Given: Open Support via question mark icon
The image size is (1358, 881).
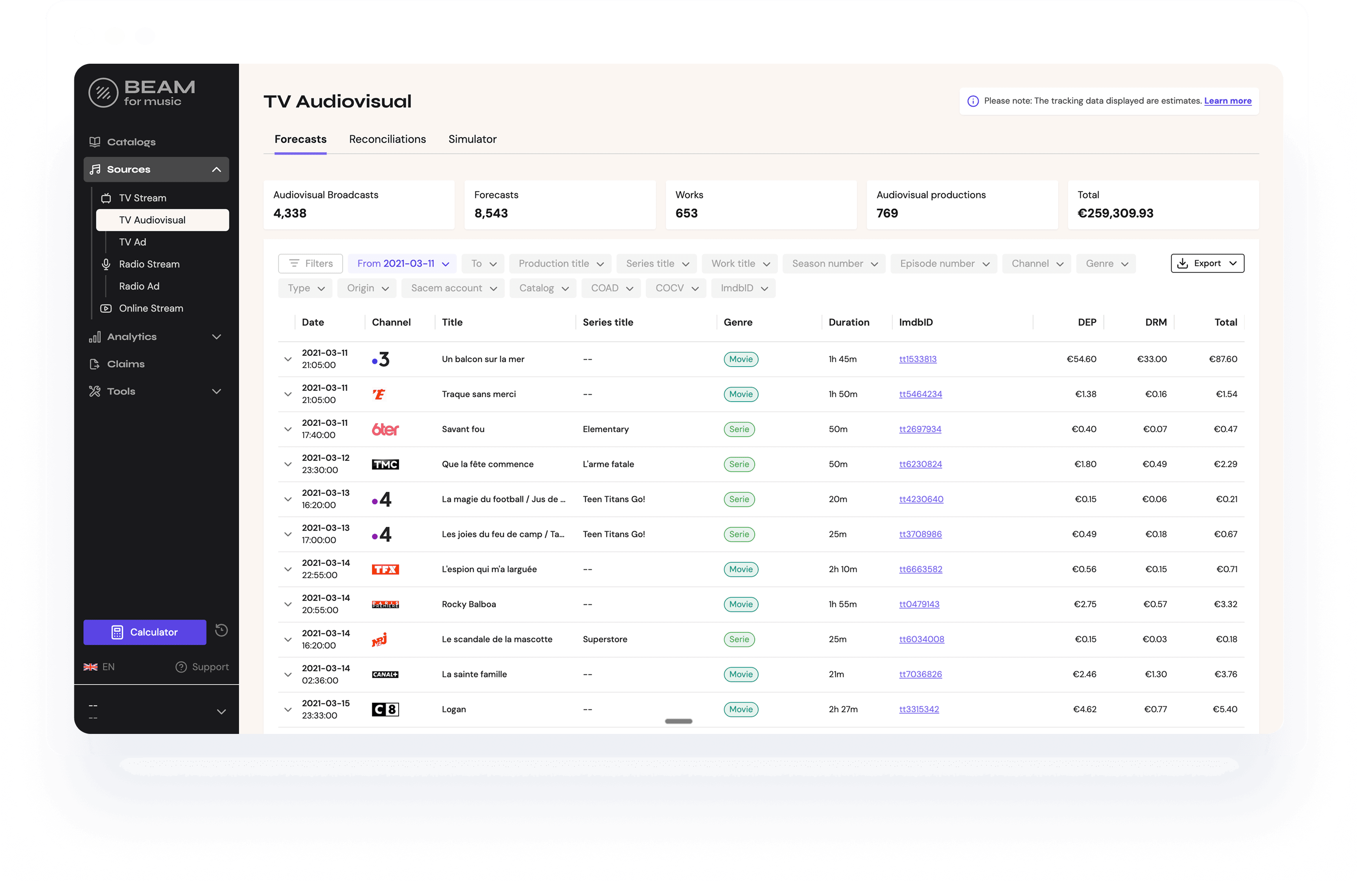Looking at the screenshot, I should pos(181,667).
